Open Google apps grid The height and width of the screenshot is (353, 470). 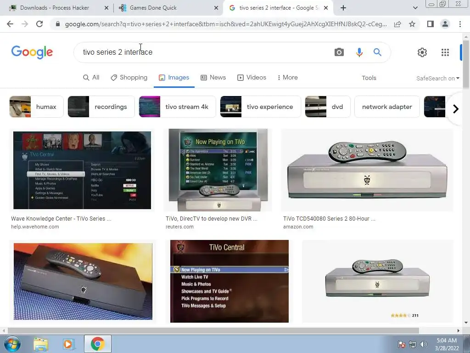pos(445,52)
